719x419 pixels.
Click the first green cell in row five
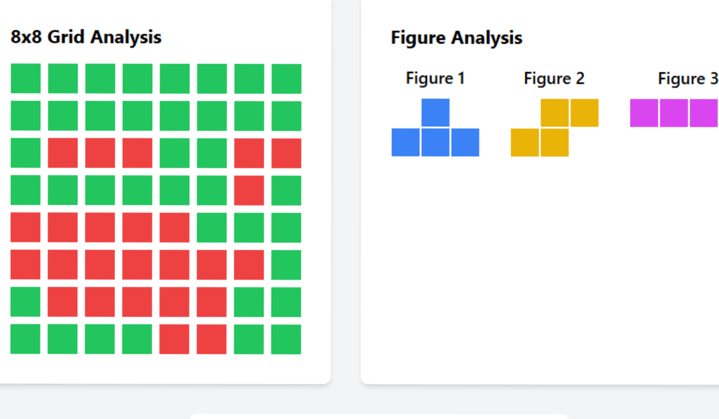point(212,227)
